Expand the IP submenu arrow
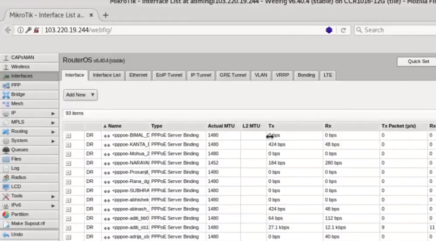 [x=53, y=113]
